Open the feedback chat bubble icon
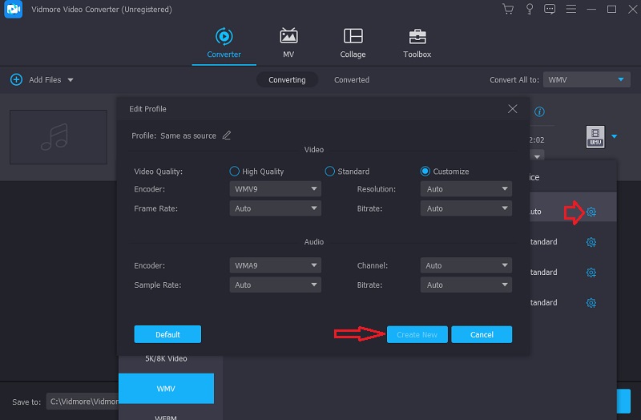 click(x=550, y=10)
